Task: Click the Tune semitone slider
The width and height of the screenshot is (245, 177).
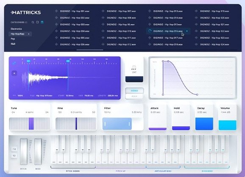Action: coord(30,124)
